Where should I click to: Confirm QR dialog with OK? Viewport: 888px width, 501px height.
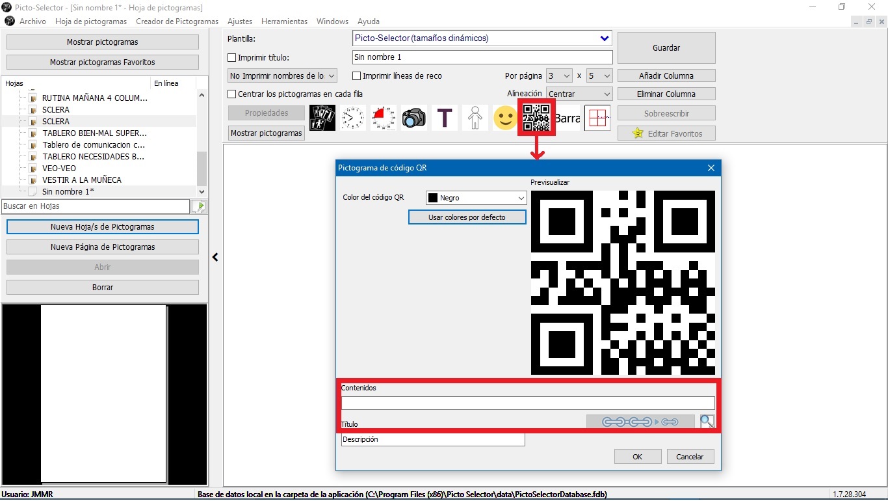click(638, 457)
